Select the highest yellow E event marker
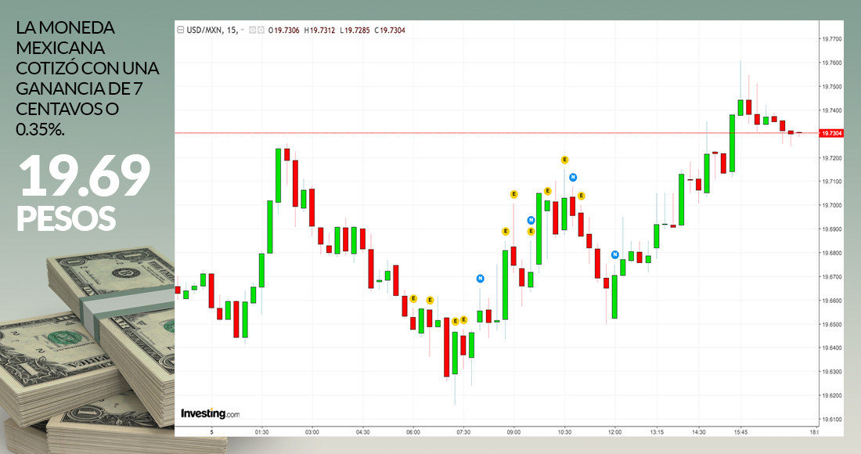Image resolution: width=861 pixels, height=454 pixels. click(x=564, y=160)
